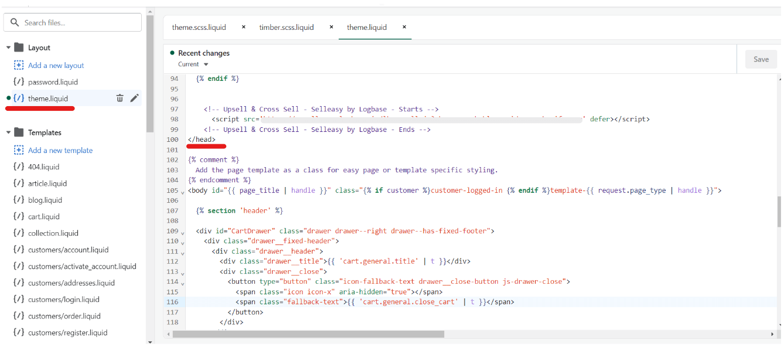Fold code at line 113 fold arrow
Viewport: 784px width, 350px height.
(x=183, y=273)
